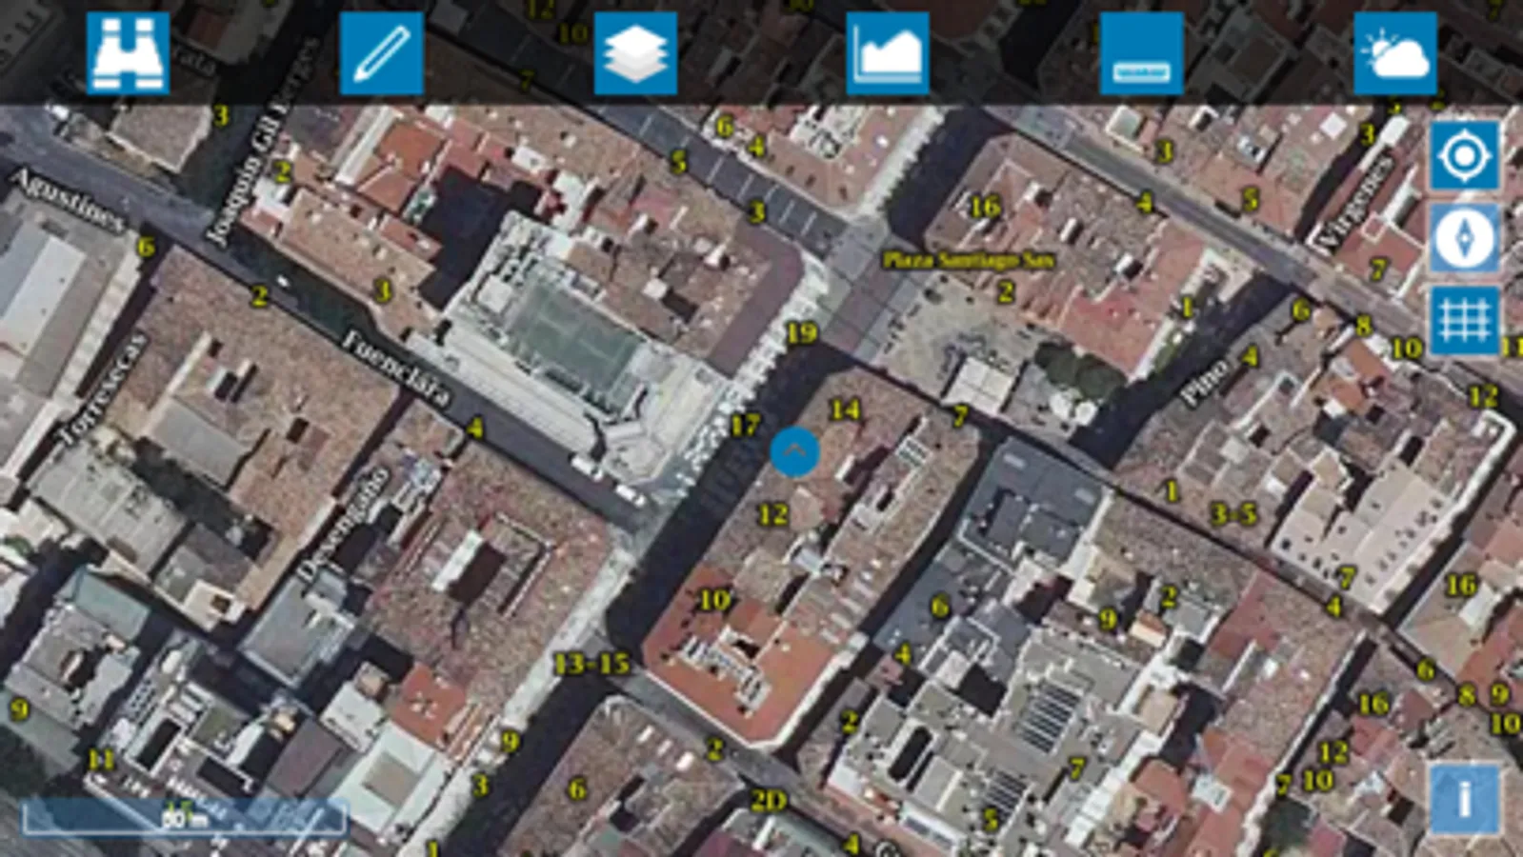Open the binoculars search tool
Image resolution: width=1523 pixels, height=857 pixels.
128,53
